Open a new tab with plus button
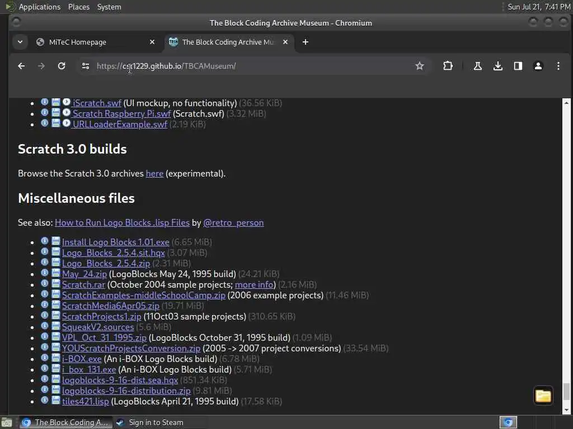 coord(306,42)
